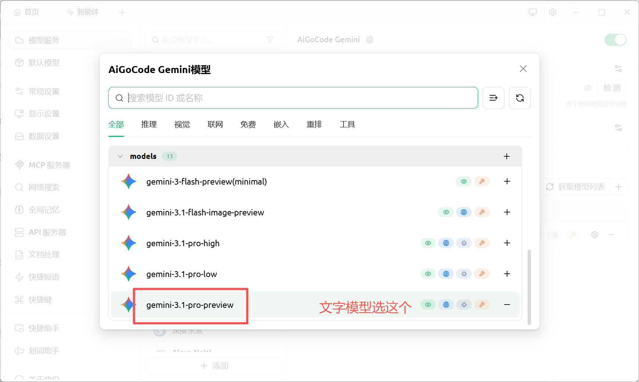Click reasoning sun badge on gemini-3.1-pro-high
The width and height of the screenshot is (639, 382).
[464, 243]
